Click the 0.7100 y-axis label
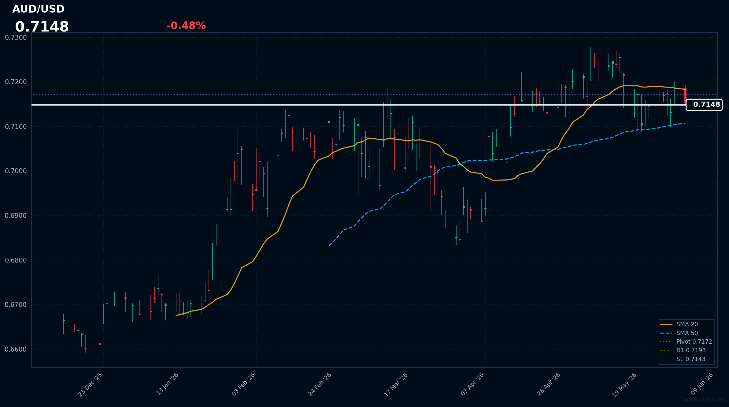729x407 pixels. coord(16,127)
